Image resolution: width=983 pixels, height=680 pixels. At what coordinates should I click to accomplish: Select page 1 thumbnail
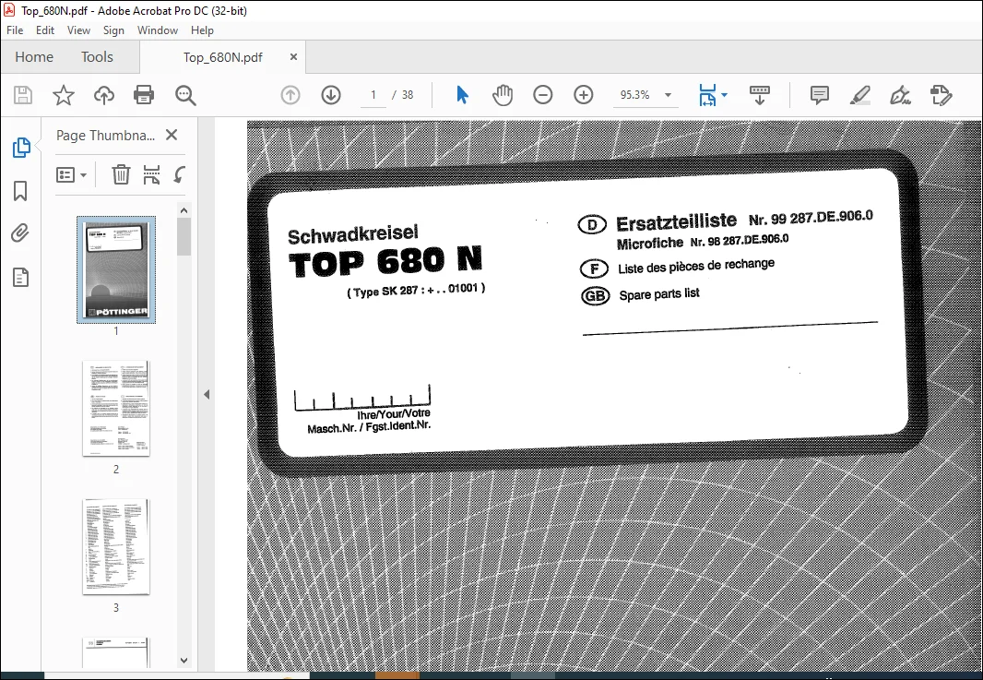click(x=116, y=269)
